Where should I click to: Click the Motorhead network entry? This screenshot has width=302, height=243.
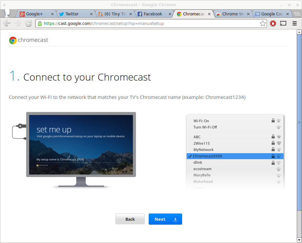235,181
